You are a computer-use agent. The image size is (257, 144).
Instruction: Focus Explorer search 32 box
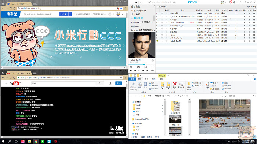coord(242,96)
